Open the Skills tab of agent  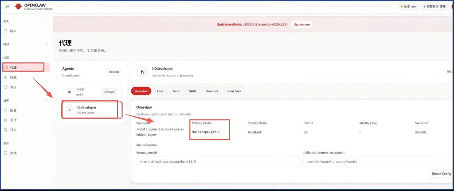click(192, 91)
